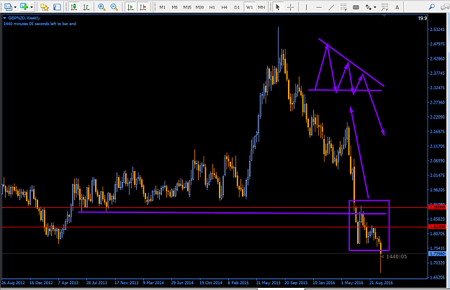The image size is (450, 290).
Task: Click the GBPNZD,Weekly chart title
Action: tap(24, 18)
